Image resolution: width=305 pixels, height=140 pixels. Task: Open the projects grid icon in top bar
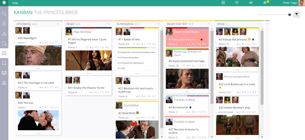click(223, 3)
